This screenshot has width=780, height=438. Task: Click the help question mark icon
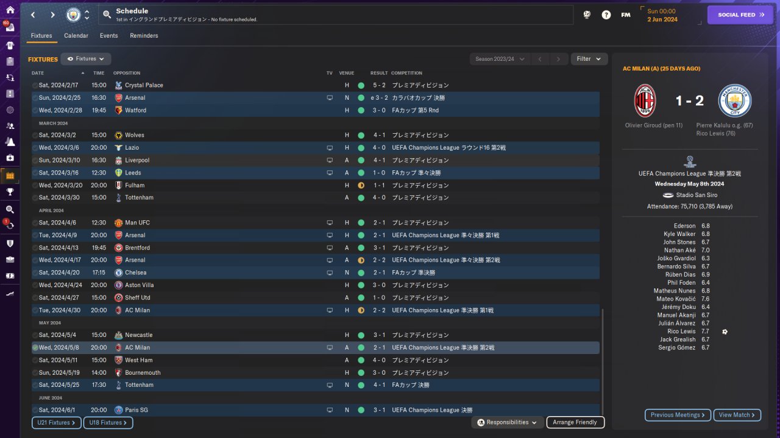(606, 15)
